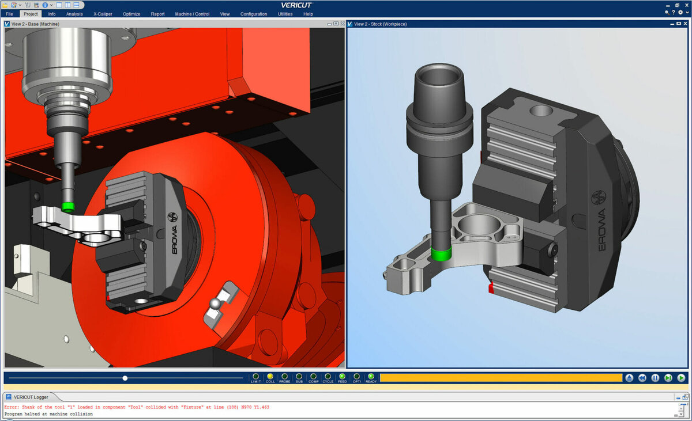This screenshot has width=692, height=421.
Task: Toggle the OPTI indicator light
Action: pos(357,377)
